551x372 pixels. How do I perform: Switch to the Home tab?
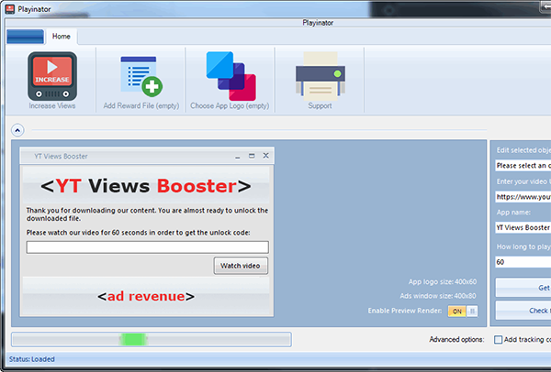62,37
